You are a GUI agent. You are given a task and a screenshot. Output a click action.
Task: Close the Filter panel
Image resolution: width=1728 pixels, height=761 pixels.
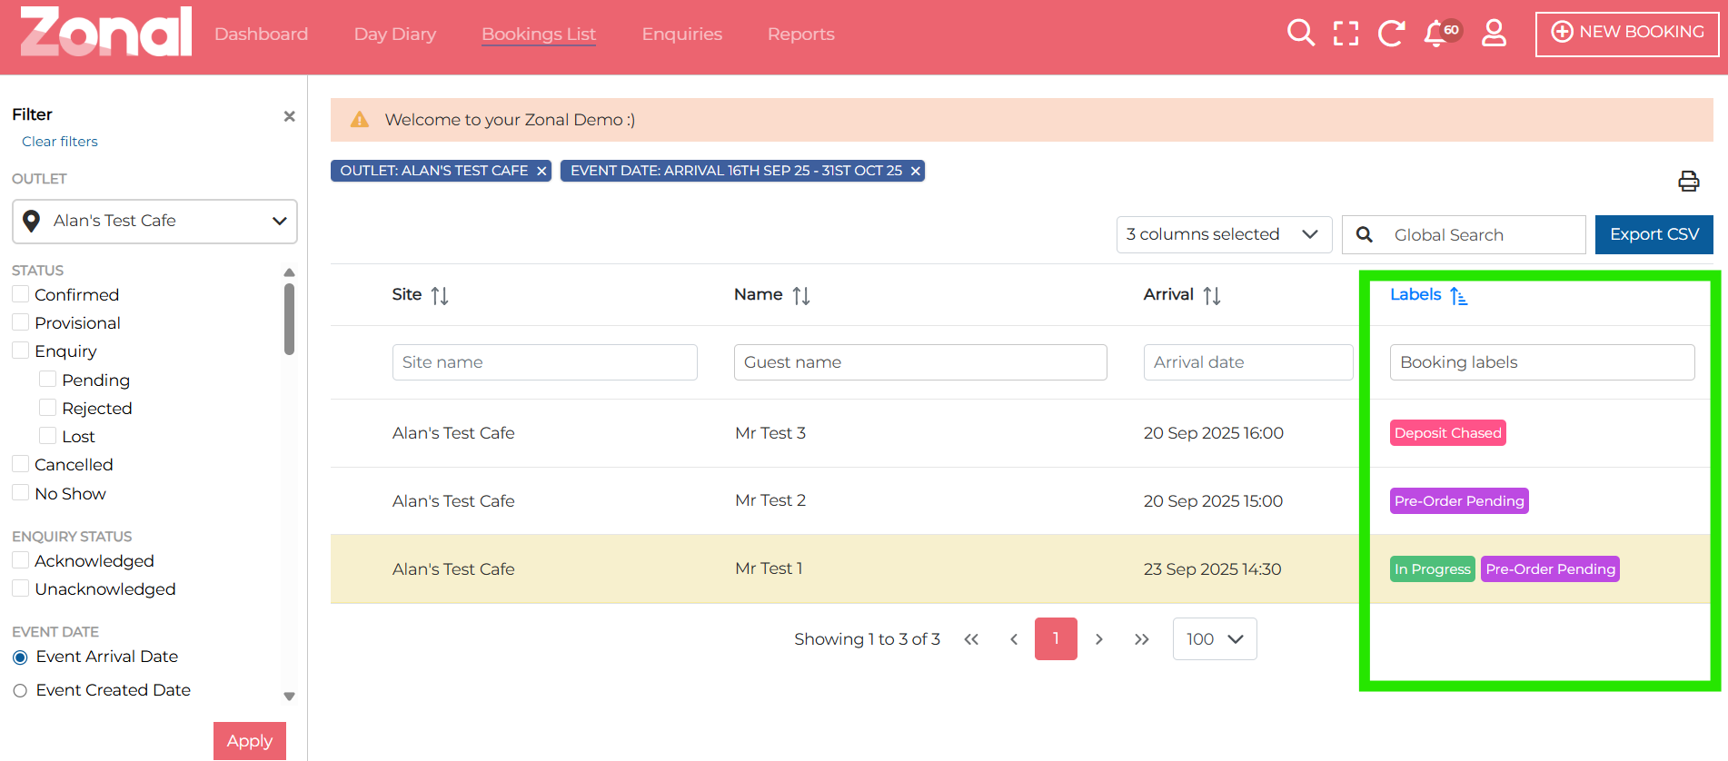point(289,116)
